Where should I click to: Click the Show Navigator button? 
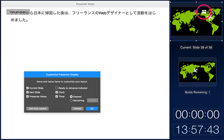tap(18, 12)
